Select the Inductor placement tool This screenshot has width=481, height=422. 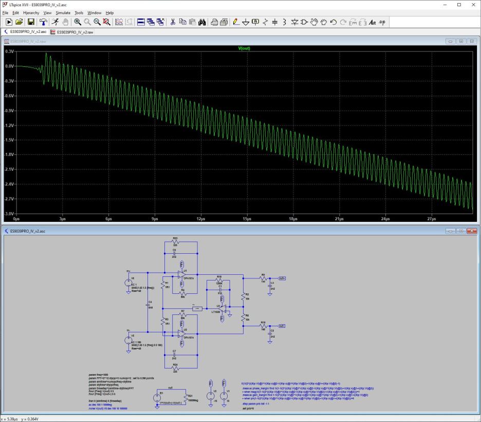coord(284,22)
